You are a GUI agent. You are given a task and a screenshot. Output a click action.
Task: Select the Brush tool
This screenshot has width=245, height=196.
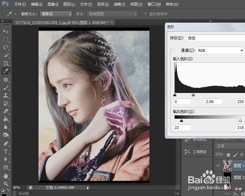pos(6,88)
